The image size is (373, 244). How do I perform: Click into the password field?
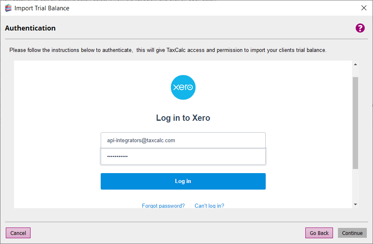(x=183, y=157)
